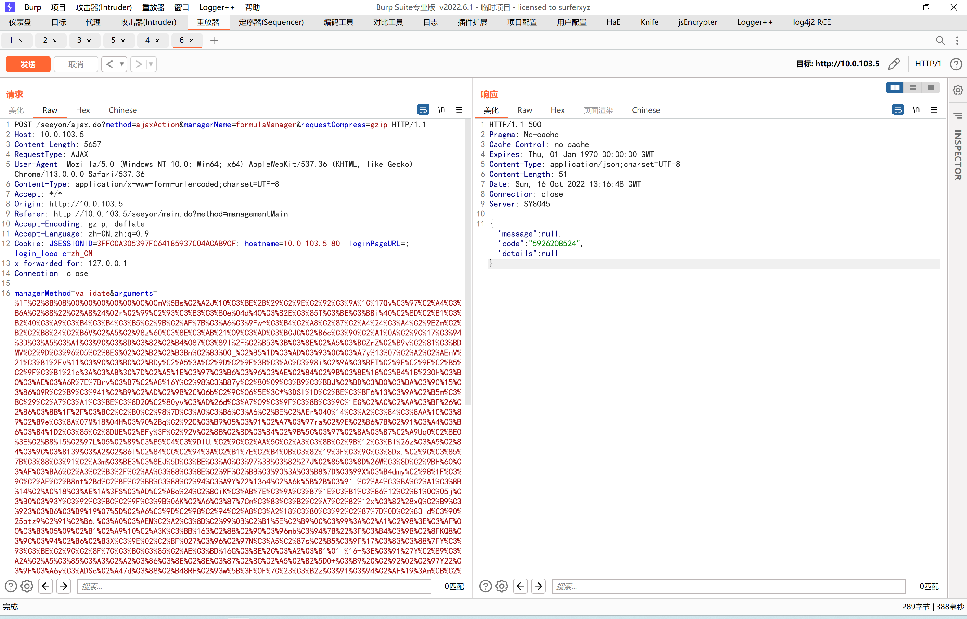Image resolution: width=967 pixels, height=619 pixels.
Task: Open response search settings gear
Action: (x=501, y=586)
